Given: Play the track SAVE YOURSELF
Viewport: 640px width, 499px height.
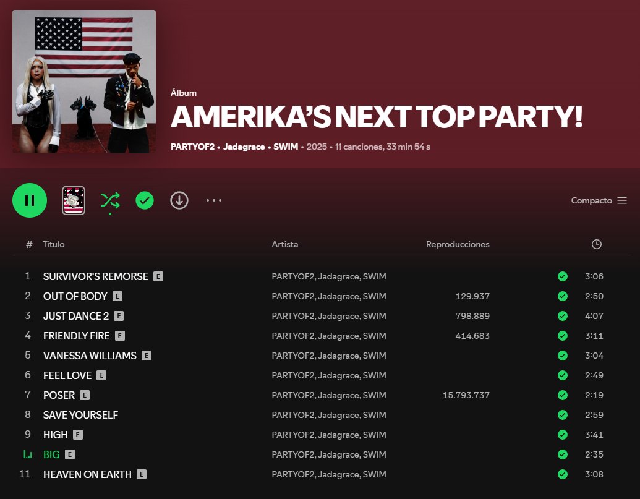Looking at the screenshot, I should coord(80,415).
